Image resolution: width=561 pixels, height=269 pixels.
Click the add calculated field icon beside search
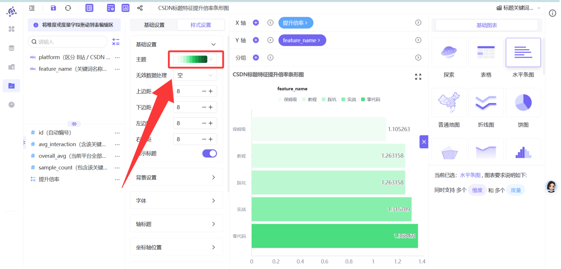point(116,42)
